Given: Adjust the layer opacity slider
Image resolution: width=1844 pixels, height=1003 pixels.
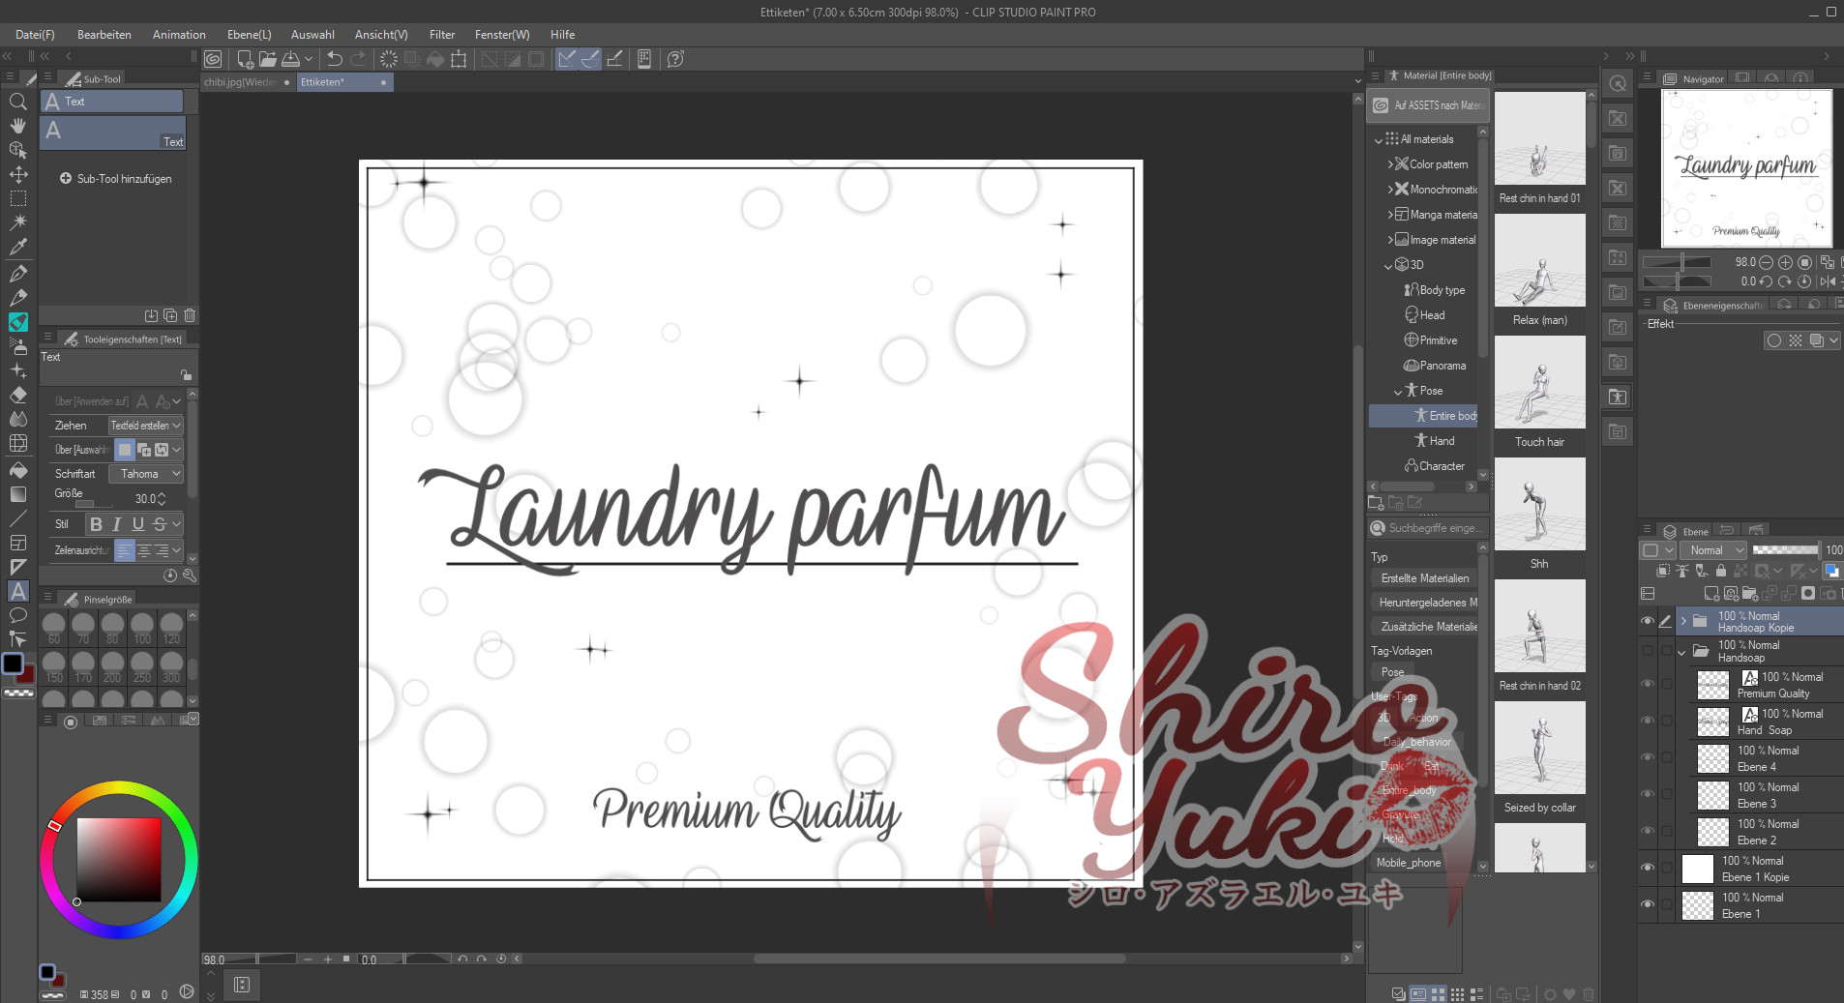Looking at the screenshot, I should tap(1785, 550).
